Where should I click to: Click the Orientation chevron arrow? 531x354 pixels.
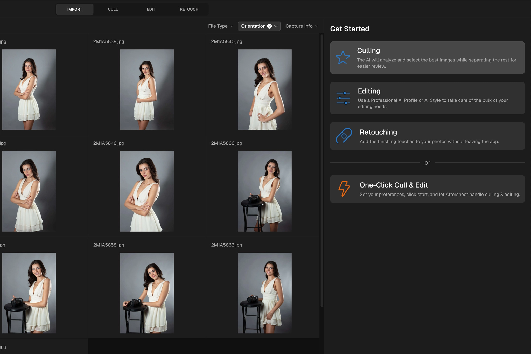(x=276, y=26)
